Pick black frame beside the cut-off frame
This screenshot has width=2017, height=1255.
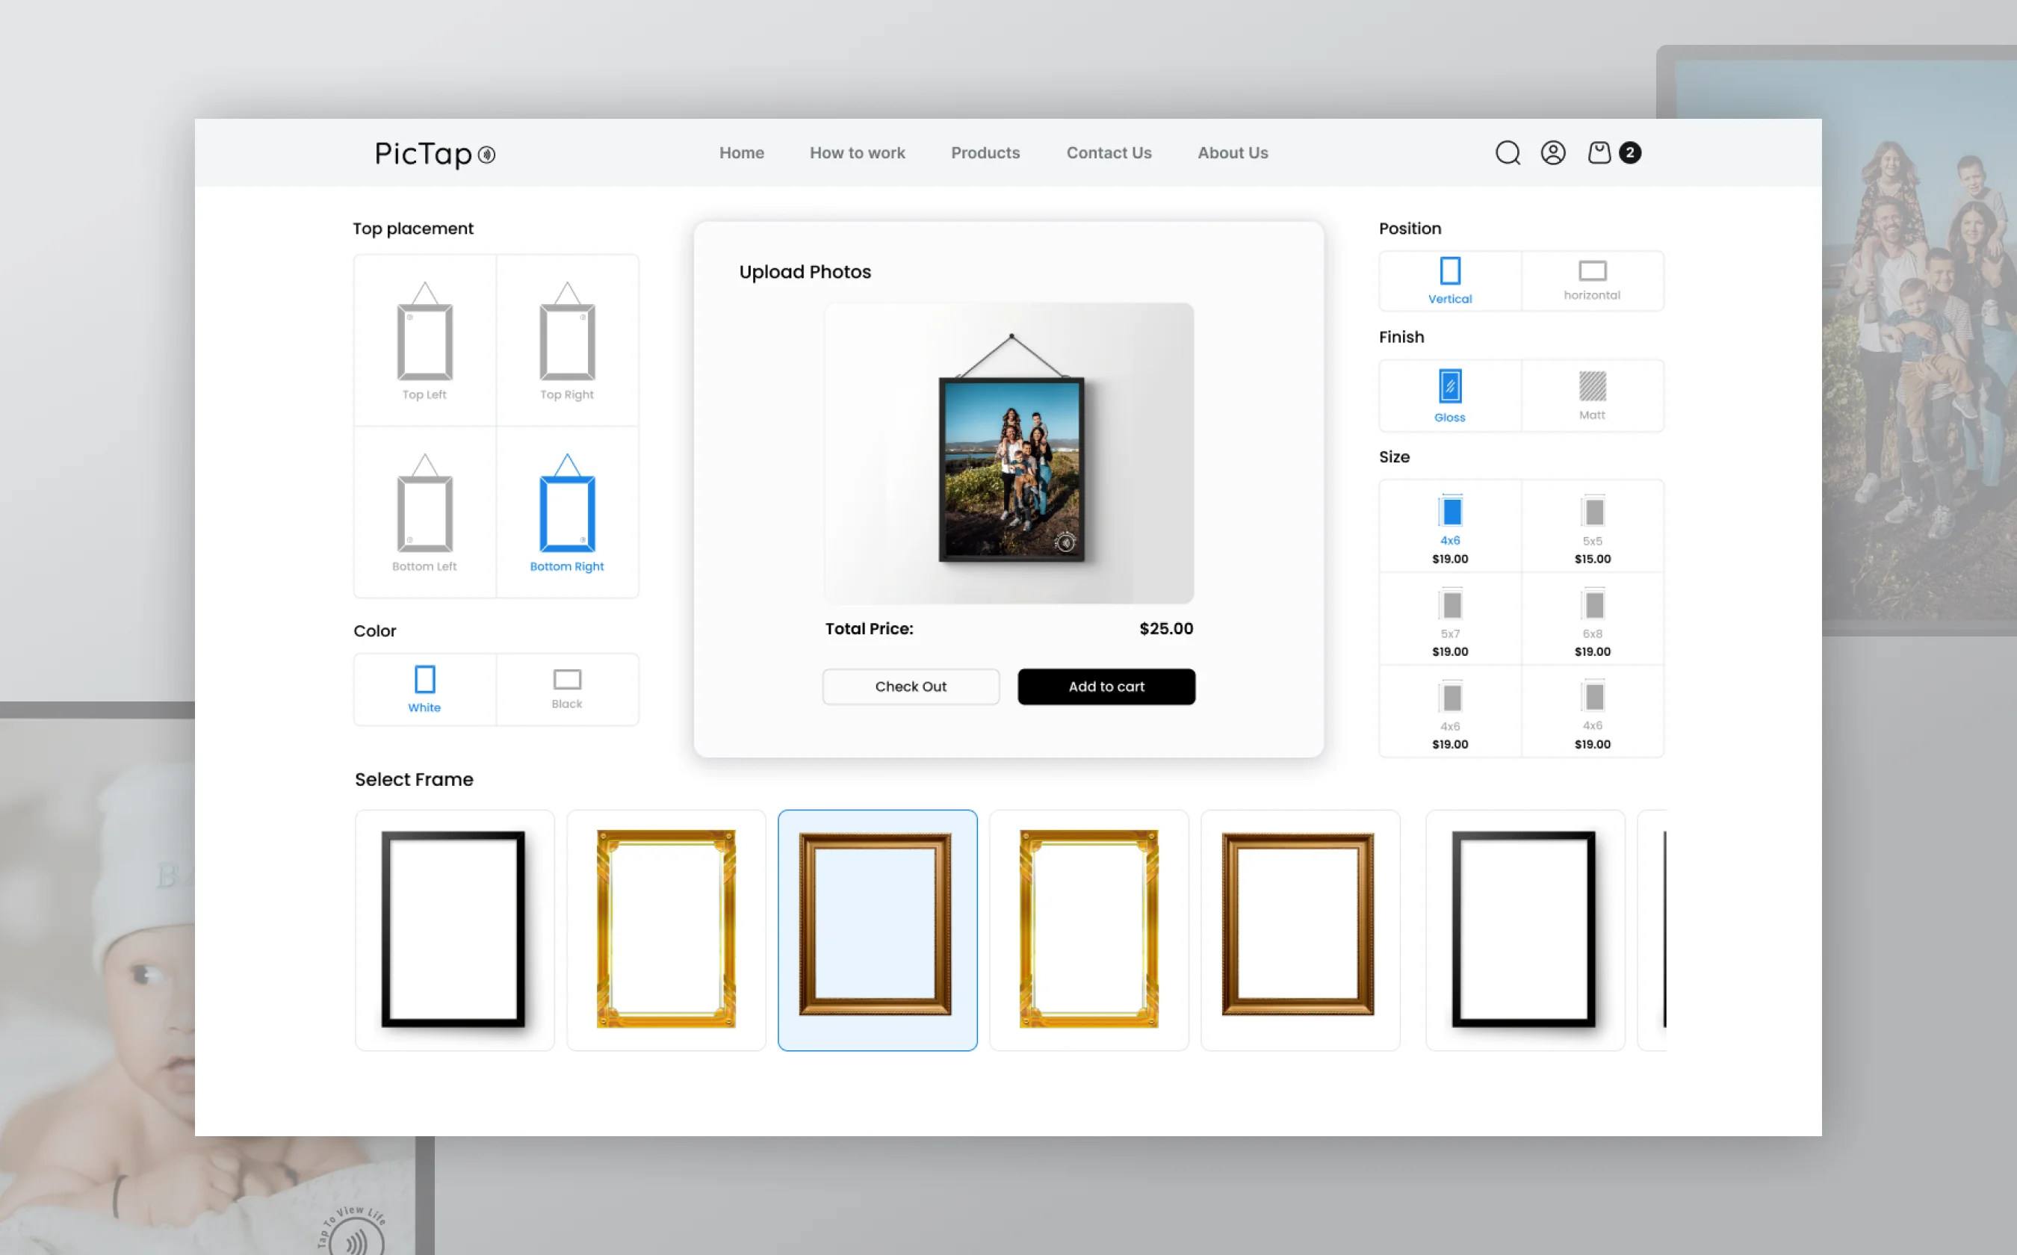1525,929
